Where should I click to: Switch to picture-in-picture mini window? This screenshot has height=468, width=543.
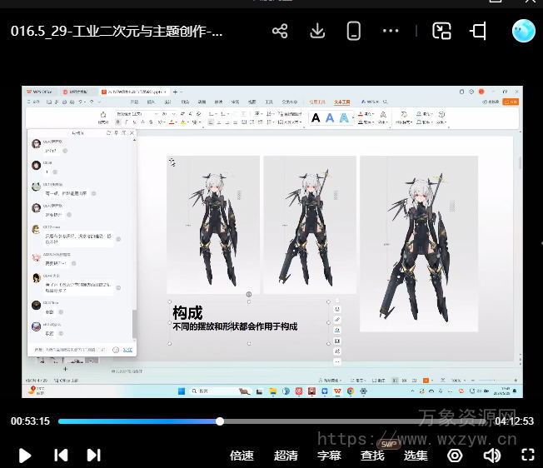coord(441,32)
